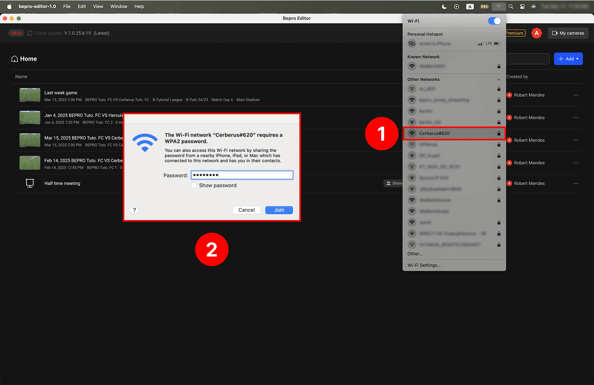This screenshot has height=385, width=594.
Task: Click the lock icon beside Cerberus#620
Action: click(x=499, y=133)
